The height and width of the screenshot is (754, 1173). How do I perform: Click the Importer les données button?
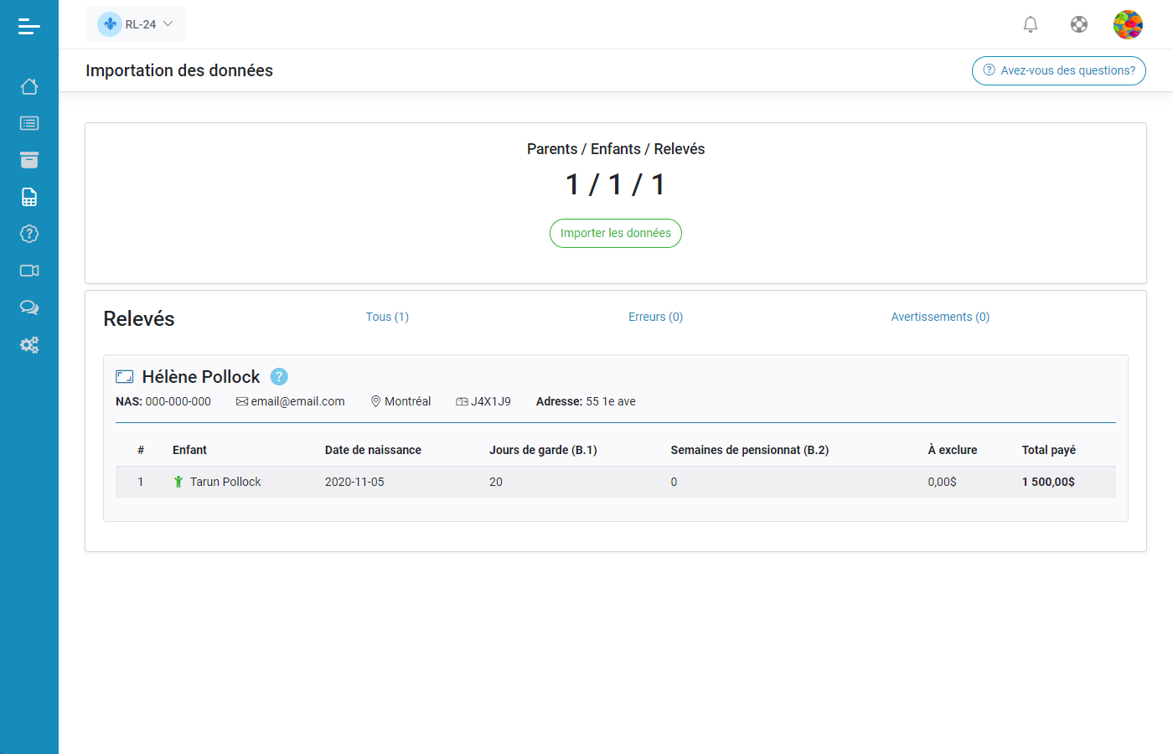616,233
